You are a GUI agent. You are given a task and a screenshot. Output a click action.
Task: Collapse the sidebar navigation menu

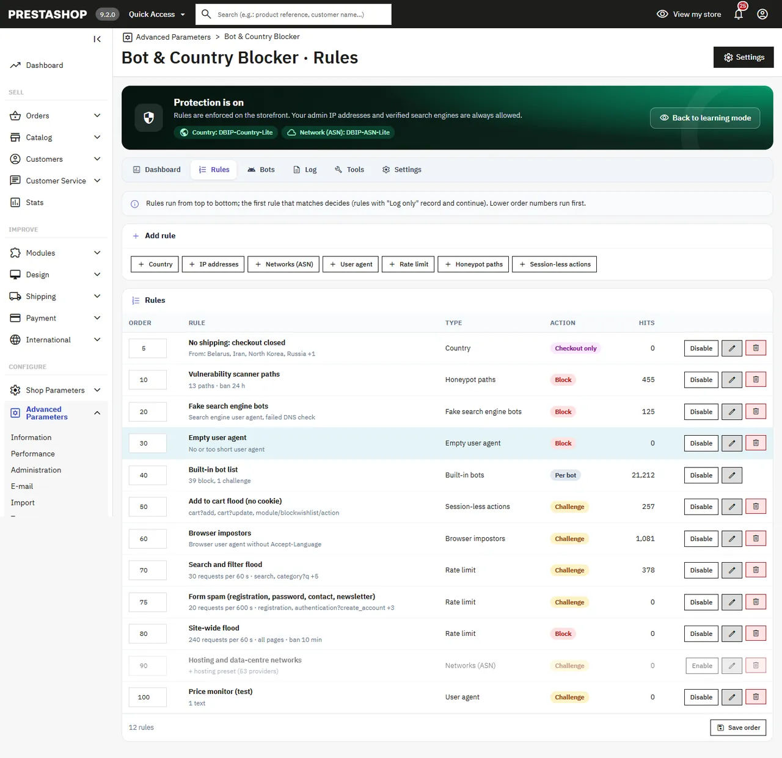(x=97, y=39)
